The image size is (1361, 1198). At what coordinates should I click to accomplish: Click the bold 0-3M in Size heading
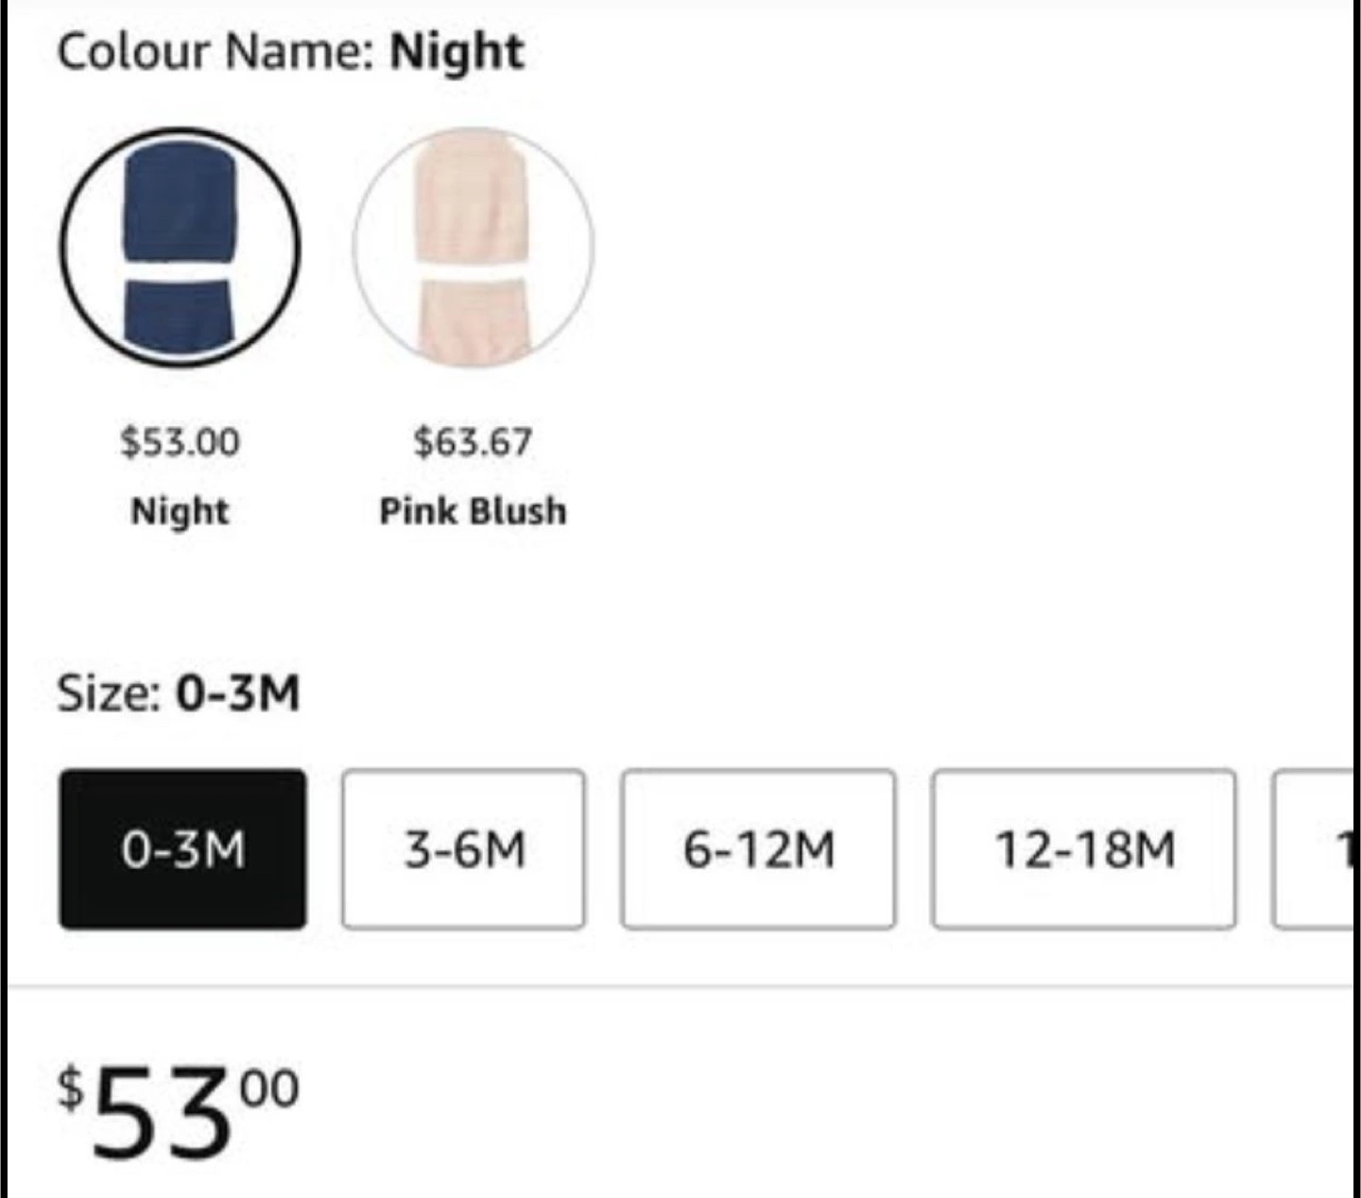[238, 693]
